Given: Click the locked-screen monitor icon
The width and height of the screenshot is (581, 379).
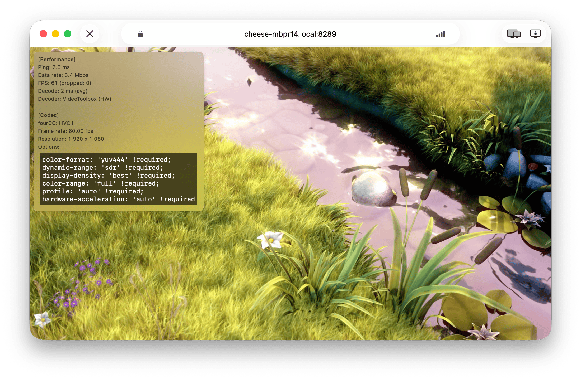Looking at the screenshot, I should (x=535, y=34).
